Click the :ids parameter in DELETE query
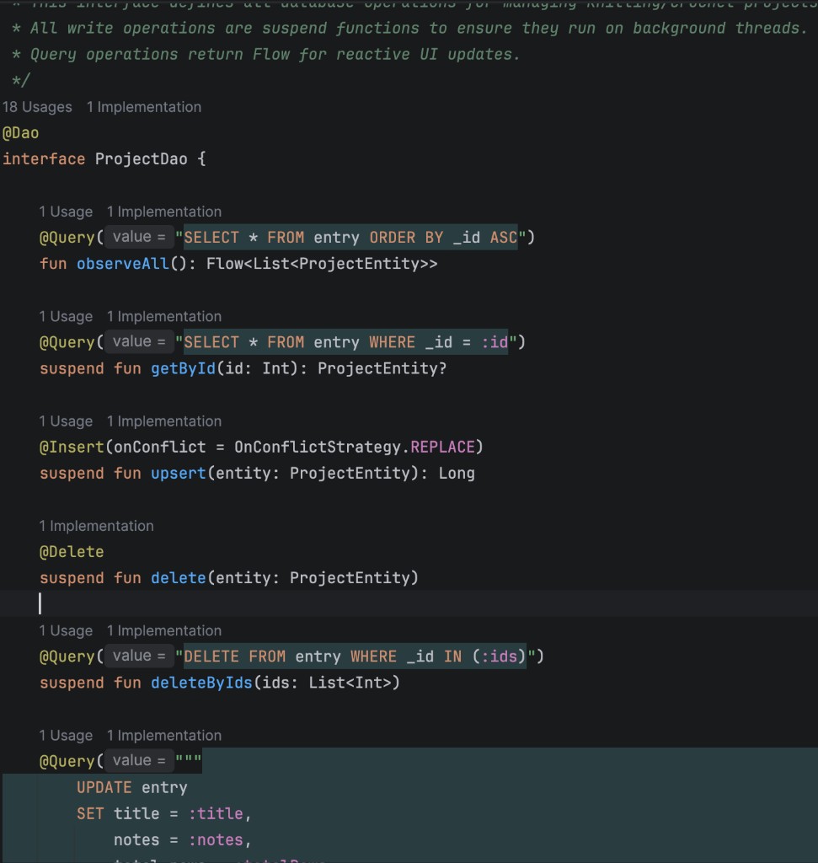818x863 pixels. (x=500, y=657)
